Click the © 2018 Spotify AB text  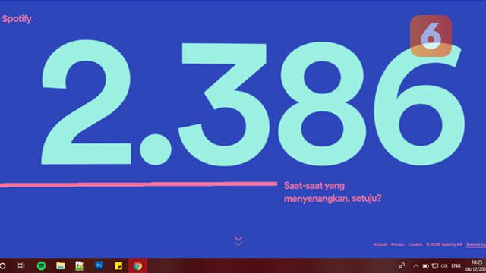coord(443,244)
